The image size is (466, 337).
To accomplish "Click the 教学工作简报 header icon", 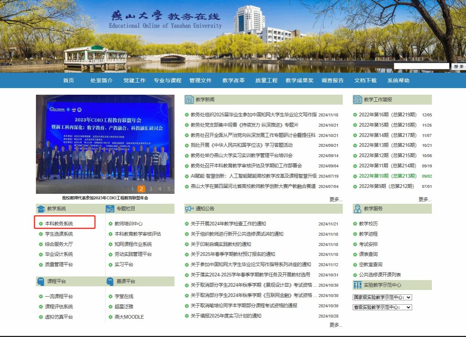I will [x=357, y=99].
